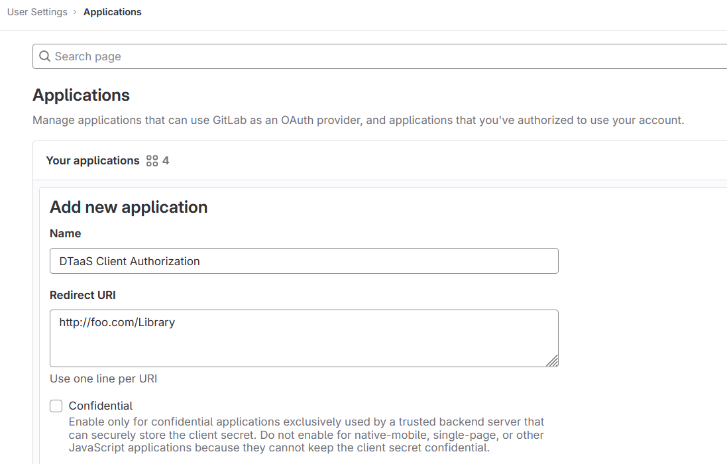
Task: Click inside the Redirect URI textarea
Action: [x=304, y=335]
